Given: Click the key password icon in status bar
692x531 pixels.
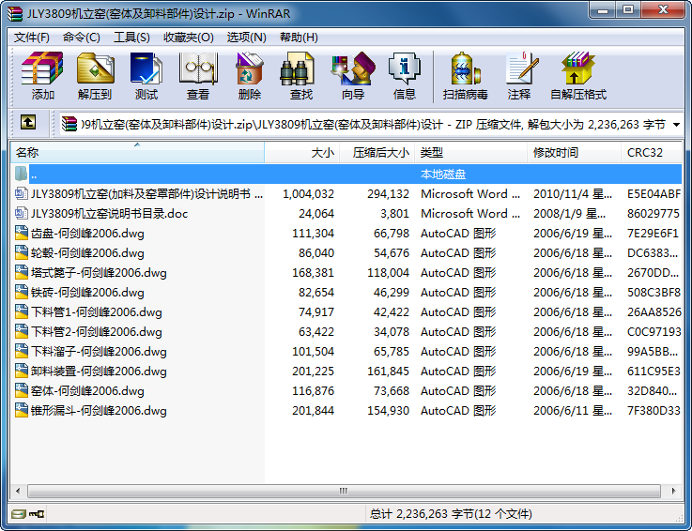Looking at the screenshot, I should point(37,514).
